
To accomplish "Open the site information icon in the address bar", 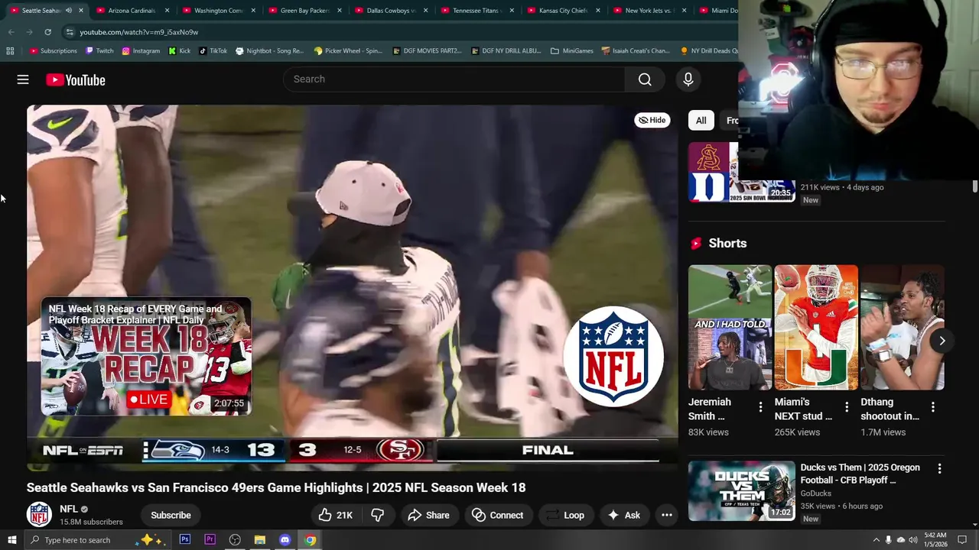I will (x=70, y=32).
